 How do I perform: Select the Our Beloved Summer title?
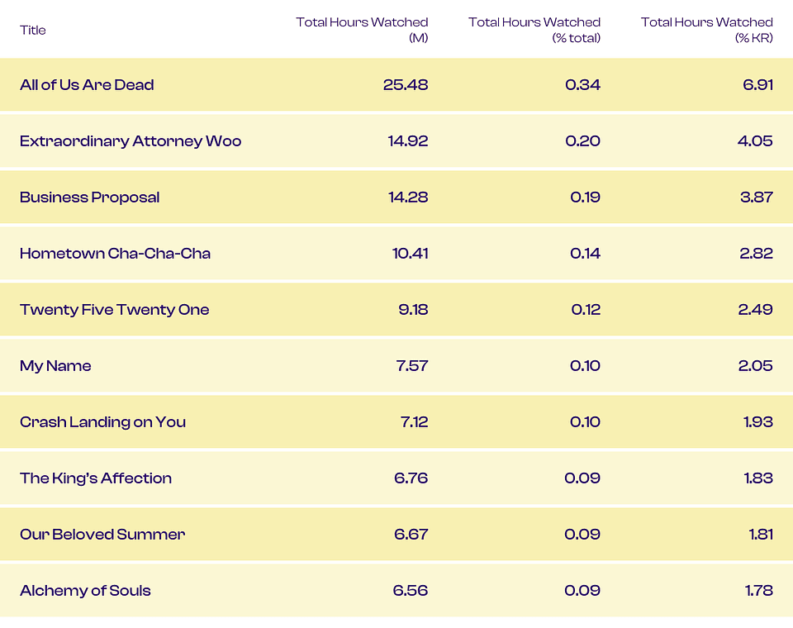pyautogui.click(x=102, y=534)
